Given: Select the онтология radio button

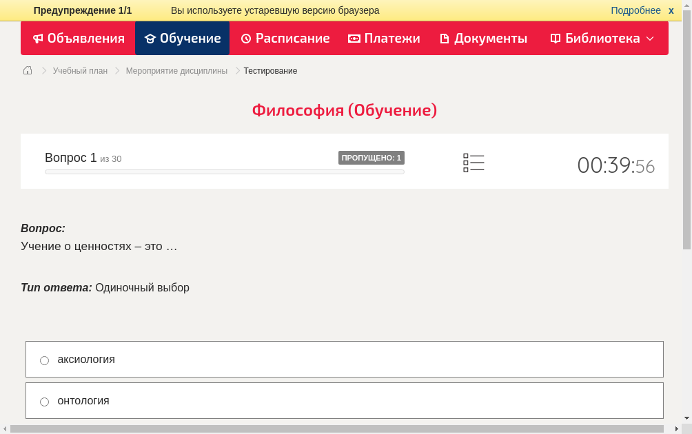Looking at the screenshot, I should (x=45, y=402).
